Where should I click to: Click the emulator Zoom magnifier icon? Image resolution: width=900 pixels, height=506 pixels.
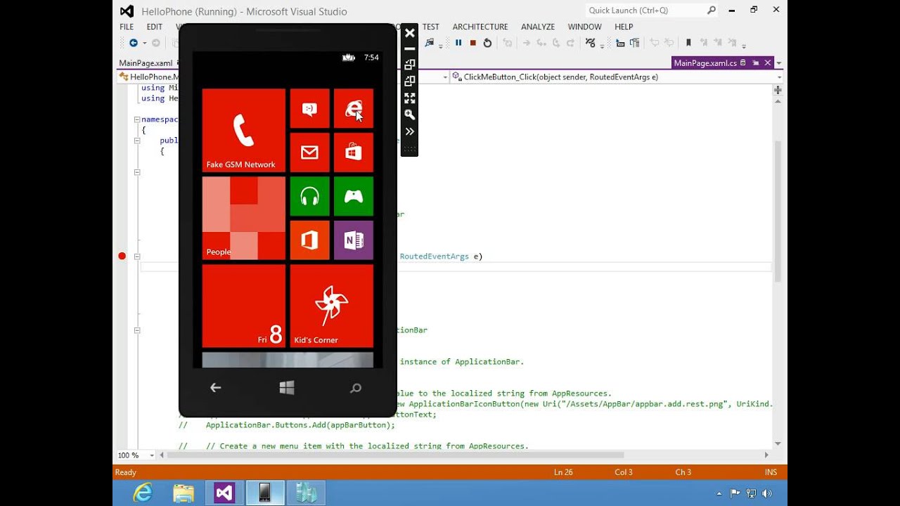410,115
